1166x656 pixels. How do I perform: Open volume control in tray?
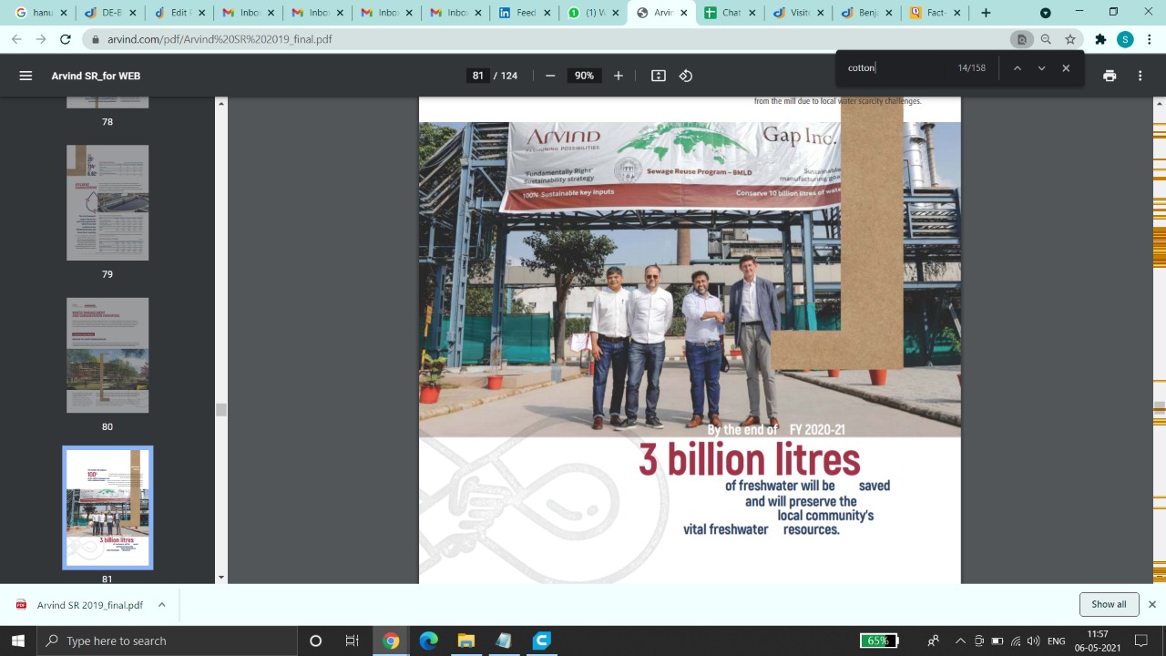point(1033,641)
